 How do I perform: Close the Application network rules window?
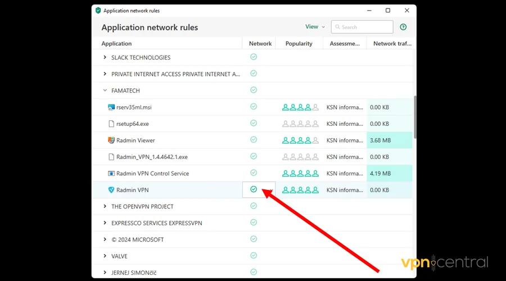coord(407,10)
